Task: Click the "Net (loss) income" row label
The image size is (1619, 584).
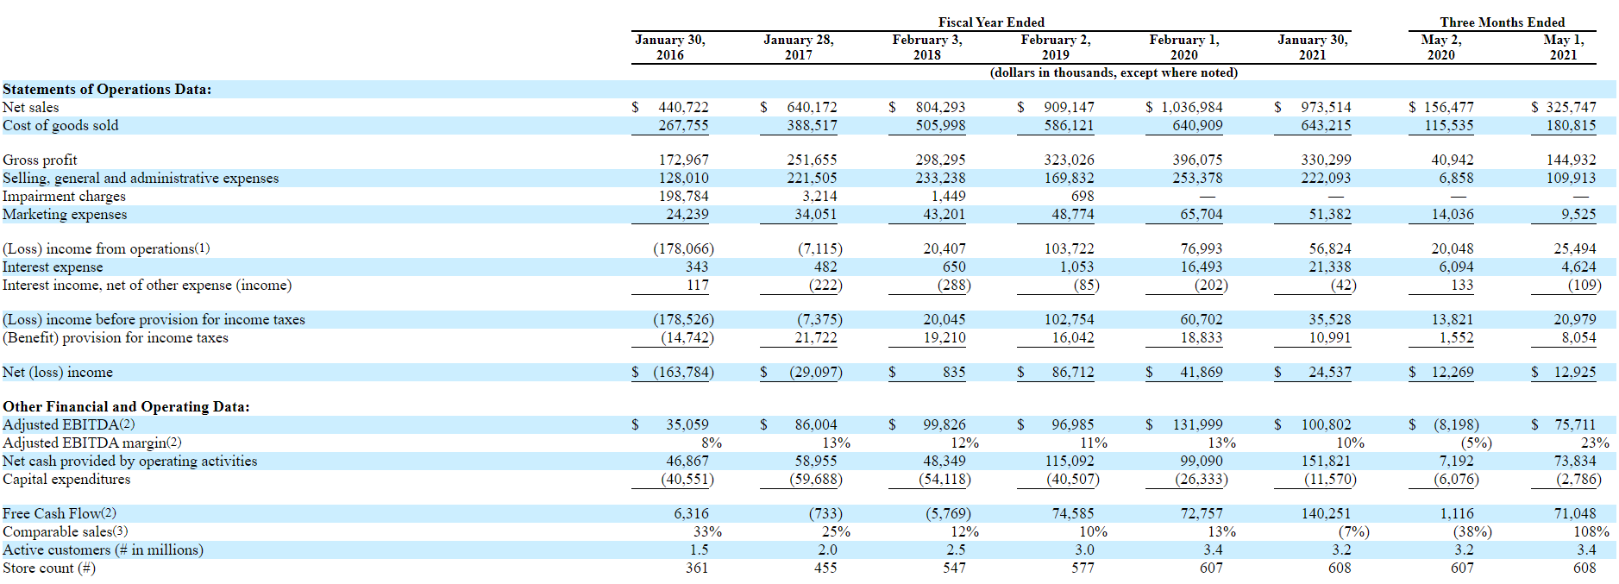Action: click(x=58, y=372)
